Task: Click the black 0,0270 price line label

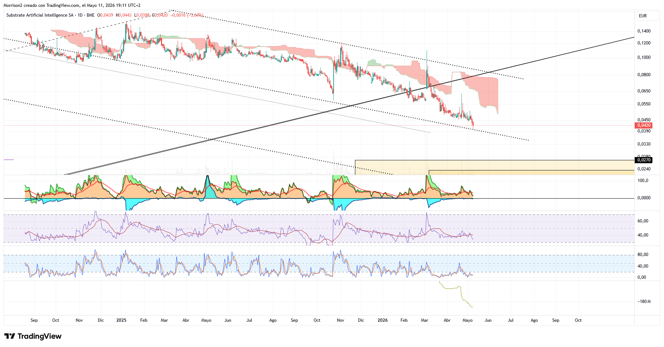Action: pos(643,160)
